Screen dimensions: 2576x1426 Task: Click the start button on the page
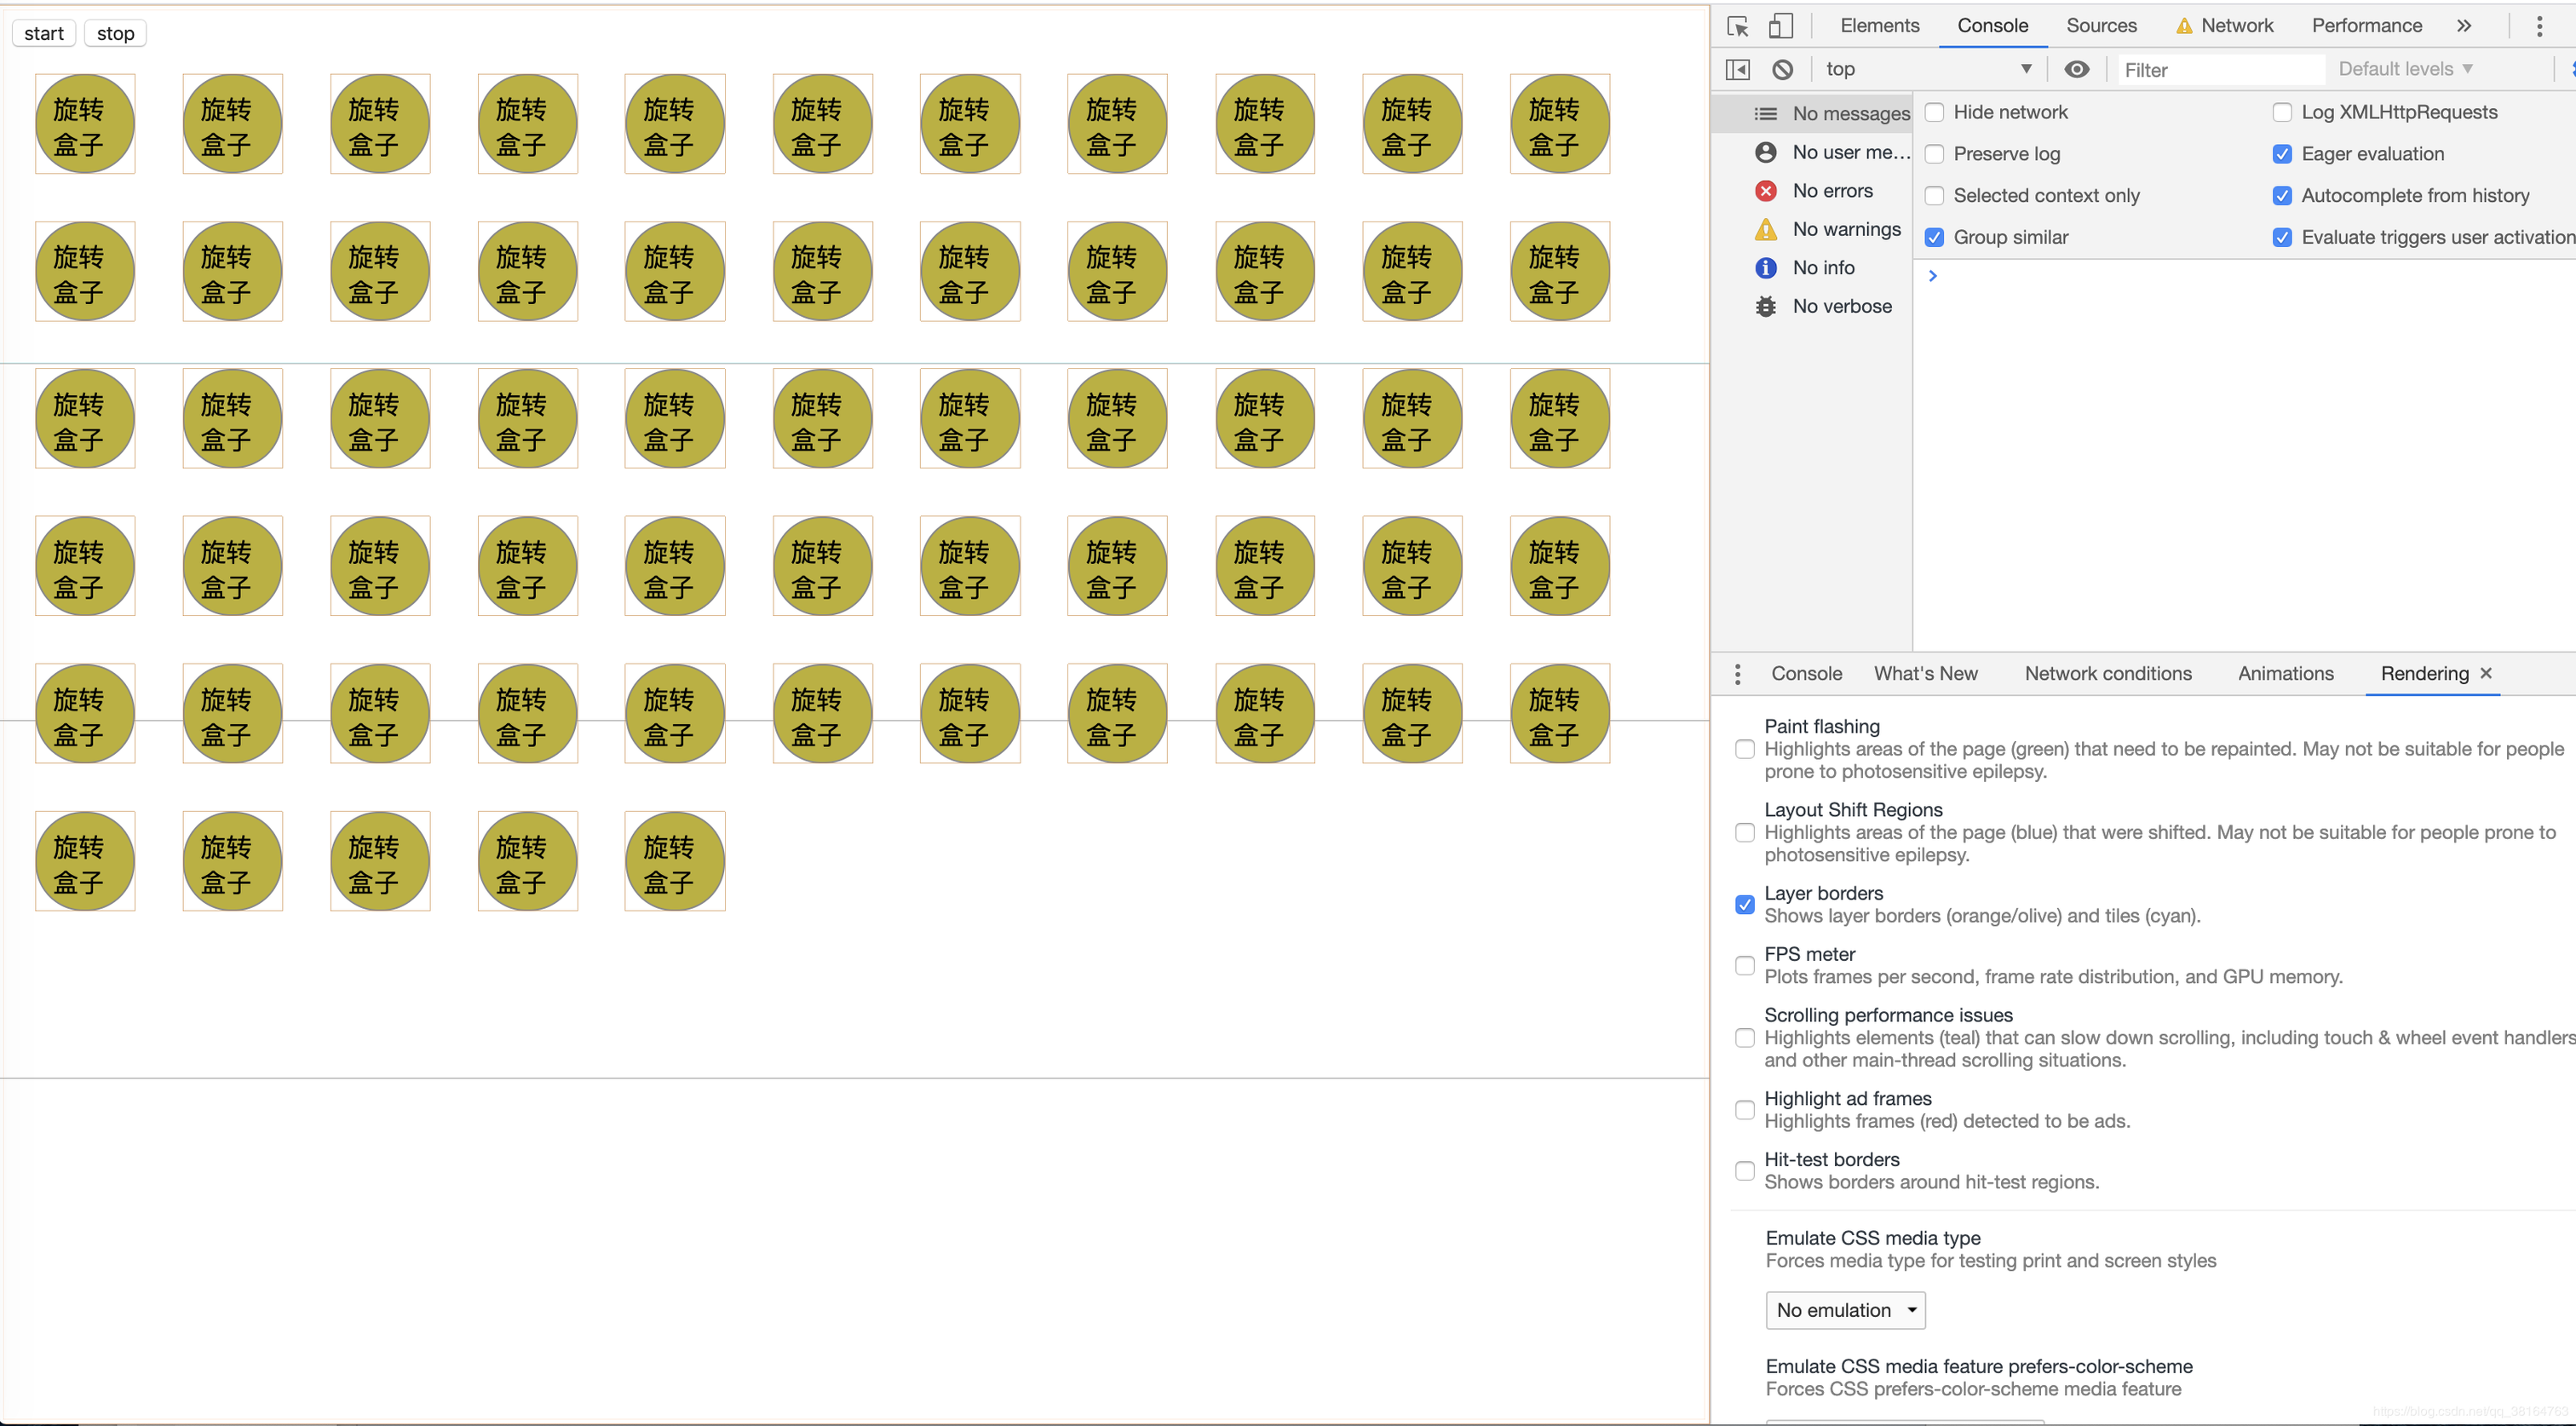pyautogui.click(x=44, y=34)
